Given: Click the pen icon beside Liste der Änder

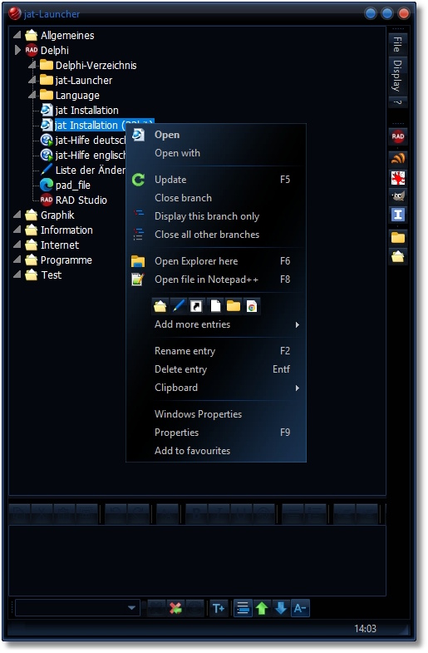Looking at the screenshot, I should coord(47,170).
